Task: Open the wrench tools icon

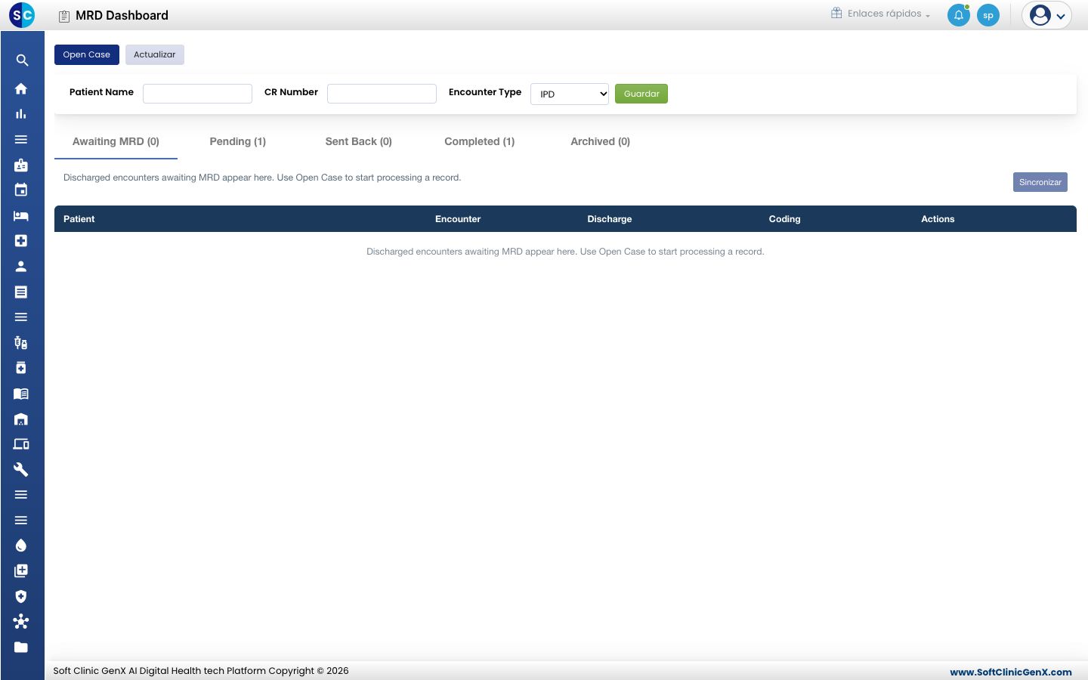Action: 21,469
